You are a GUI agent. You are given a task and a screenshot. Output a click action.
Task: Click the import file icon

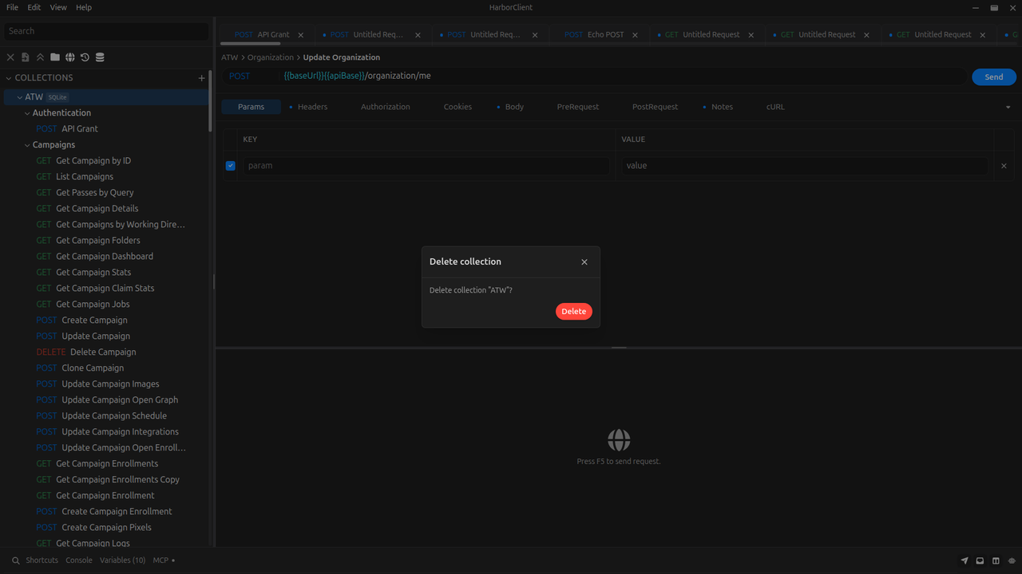25,57
